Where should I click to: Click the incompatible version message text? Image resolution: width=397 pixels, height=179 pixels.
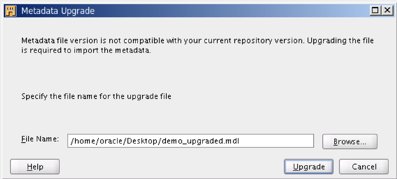pos(197,46)
